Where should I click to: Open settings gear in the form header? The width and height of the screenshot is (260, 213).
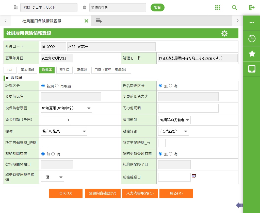(224, 33)
